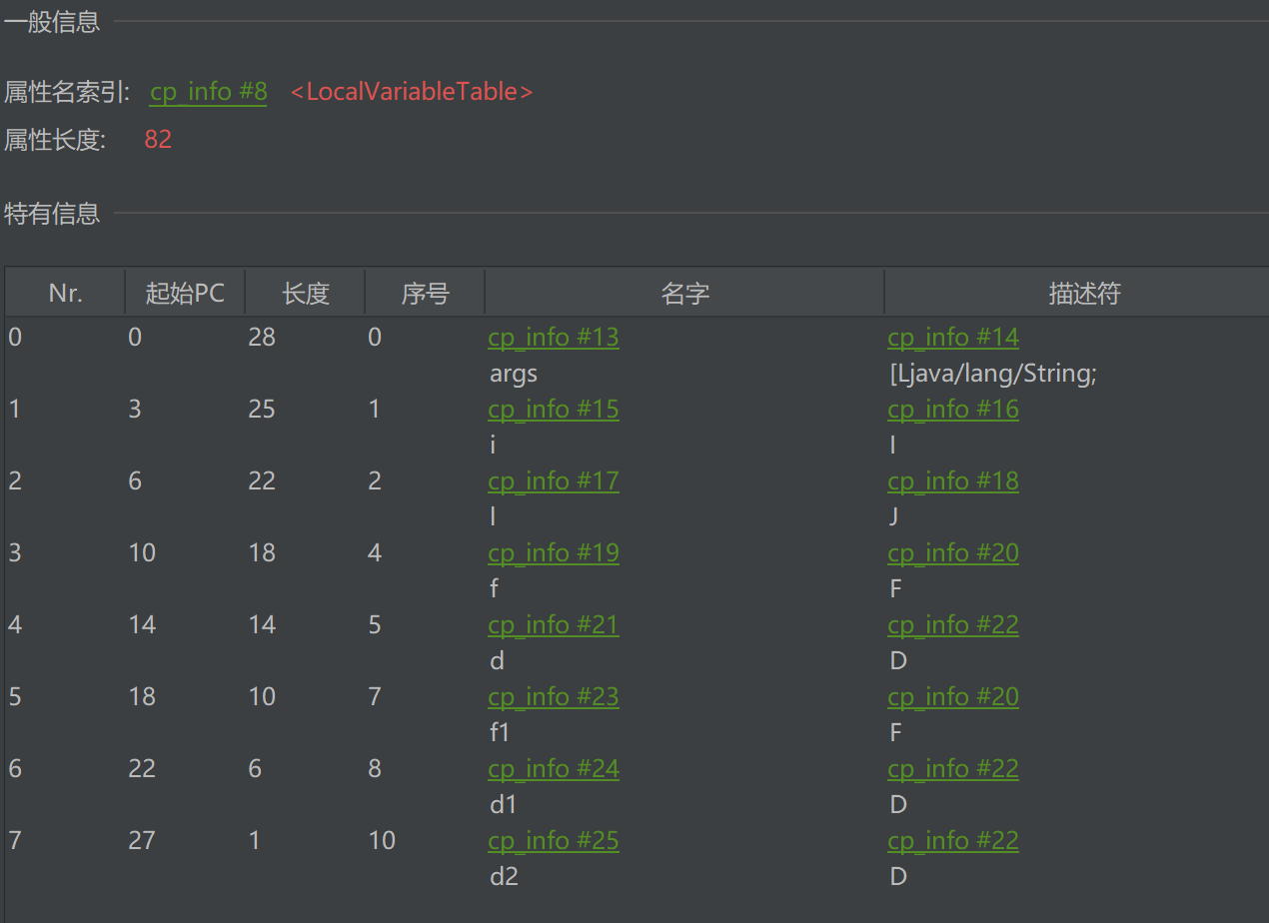
Task: Select the args variable name cell
Action: click(x=514, y=374)
